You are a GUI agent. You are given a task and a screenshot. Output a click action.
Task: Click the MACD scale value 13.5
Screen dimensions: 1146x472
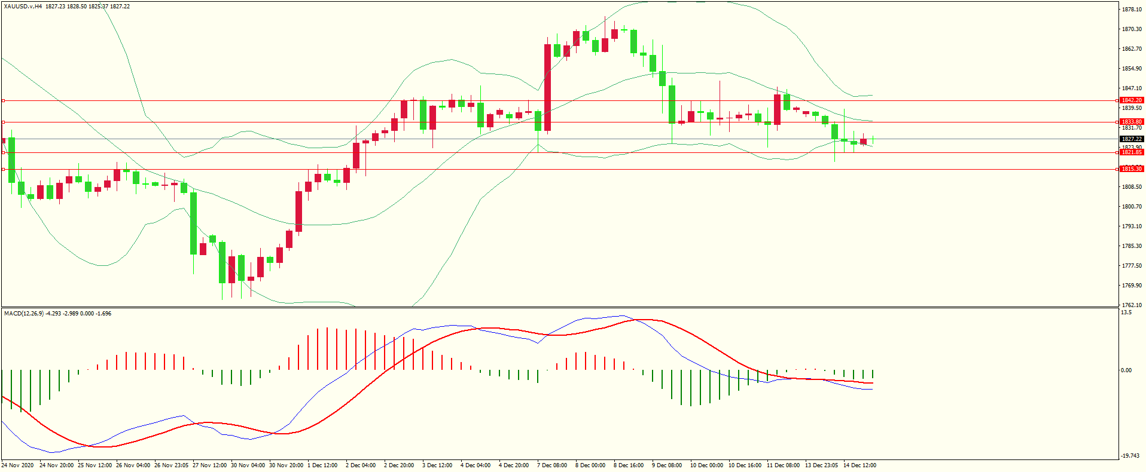click(1126, 312)
